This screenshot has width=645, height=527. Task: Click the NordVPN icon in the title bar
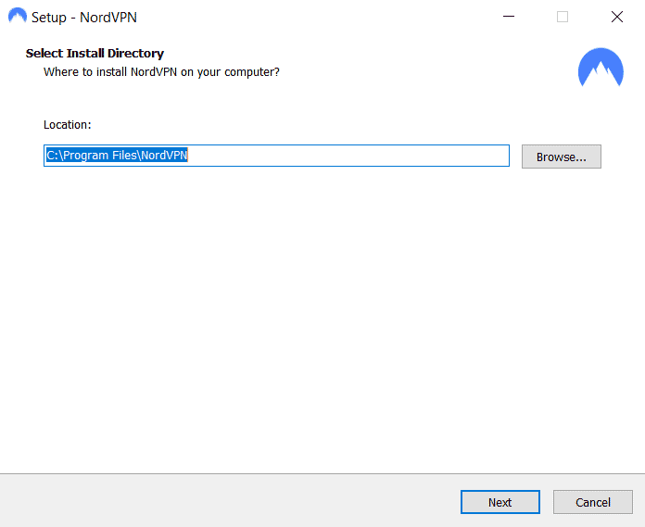pyautogui.click(x=18, y=16)
